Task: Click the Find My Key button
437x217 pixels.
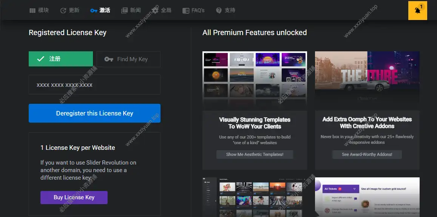Action: 128,59
